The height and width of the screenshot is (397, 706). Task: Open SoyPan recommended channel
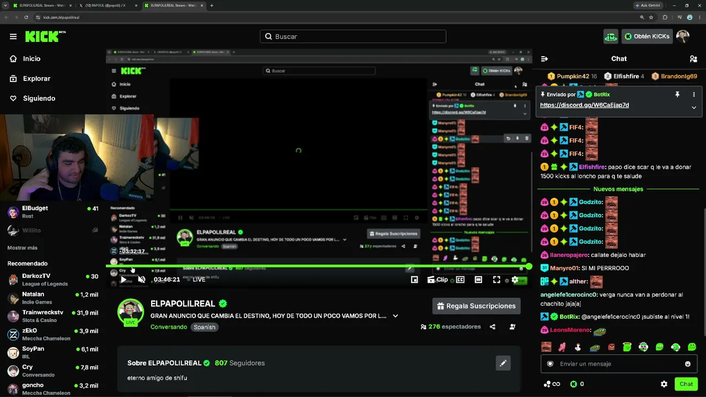pyautogui.click(x=52, y=352)
